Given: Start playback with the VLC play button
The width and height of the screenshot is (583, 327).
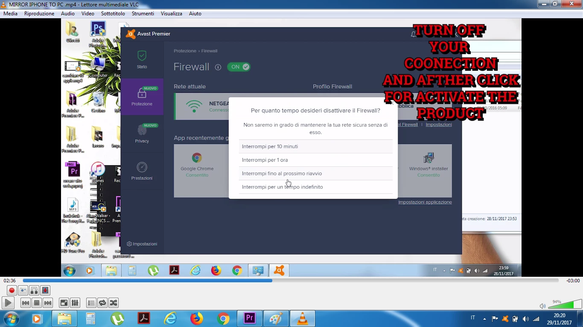Looking at the screenshot, I should click(8, 303).
